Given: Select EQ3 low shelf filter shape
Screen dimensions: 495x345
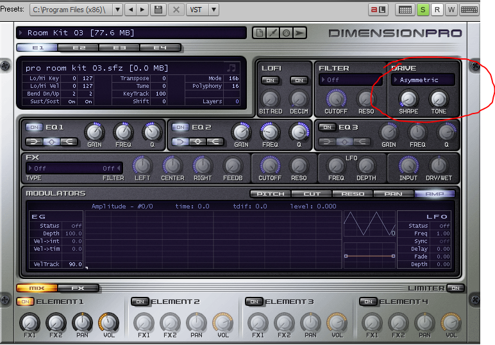Looking at the screenshot, I should click(328, 142).
